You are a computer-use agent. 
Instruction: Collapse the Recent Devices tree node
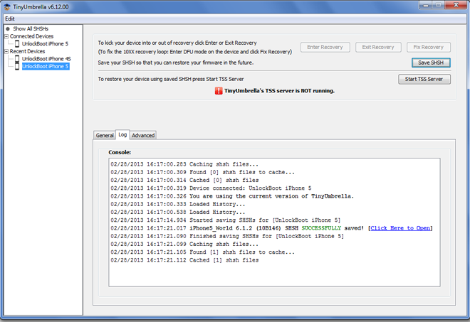pos(6,51)
